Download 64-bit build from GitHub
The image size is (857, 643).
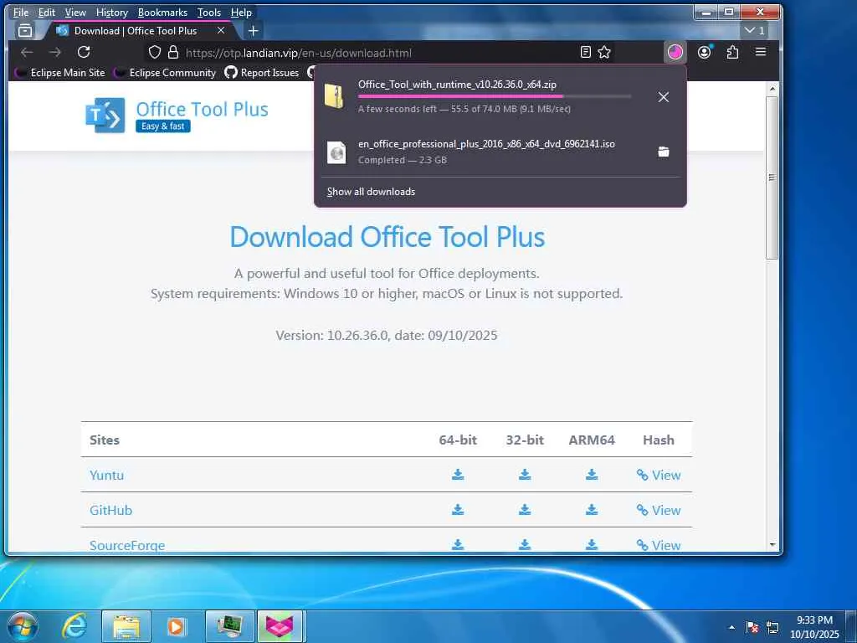point(458,510)
